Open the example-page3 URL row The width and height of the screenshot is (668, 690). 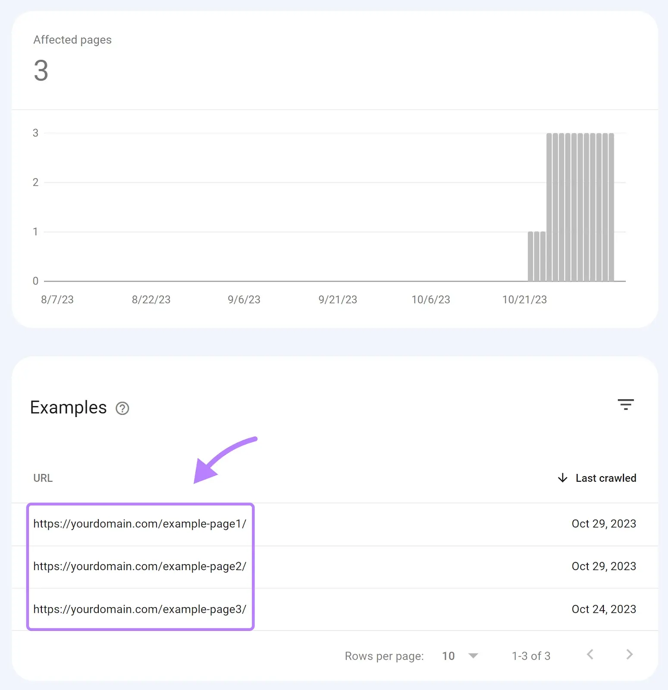point(140,609)
